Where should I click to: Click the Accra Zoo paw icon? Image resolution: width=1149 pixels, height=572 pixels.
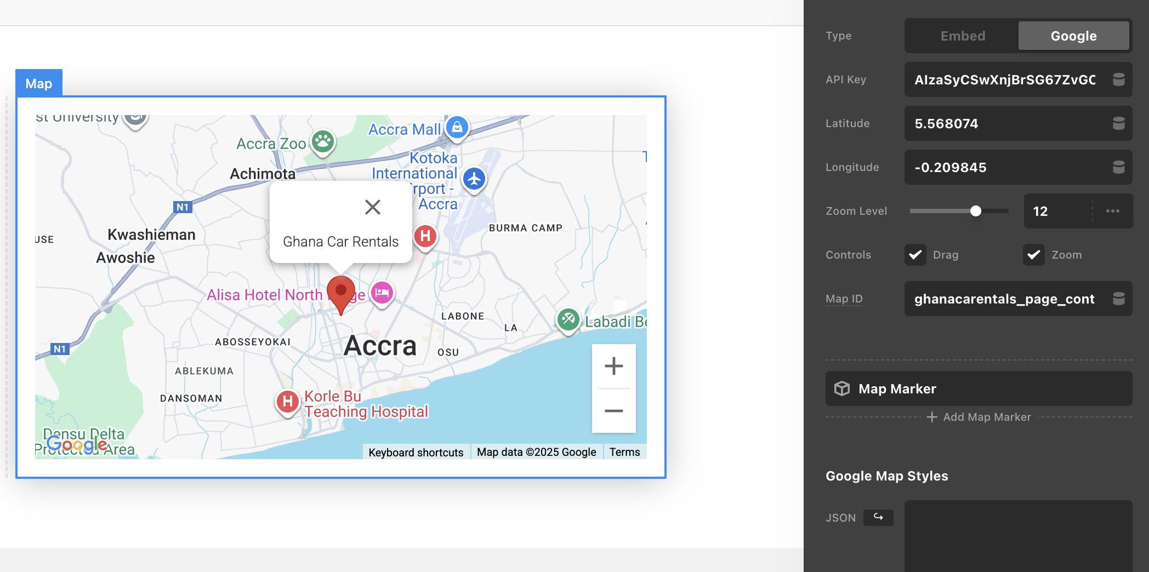point(323,142)
